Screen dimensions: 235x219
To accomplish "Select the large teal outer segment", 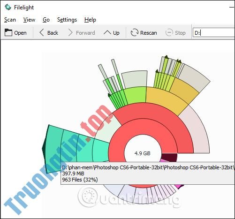I will pos(53,149).
